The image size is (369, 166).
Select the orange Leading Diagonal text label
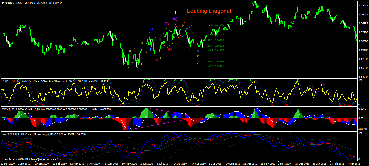point(209,11)
